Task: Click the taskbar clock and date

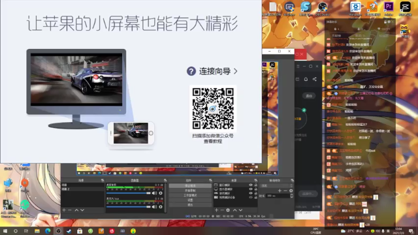Action: tap(398, 230)
